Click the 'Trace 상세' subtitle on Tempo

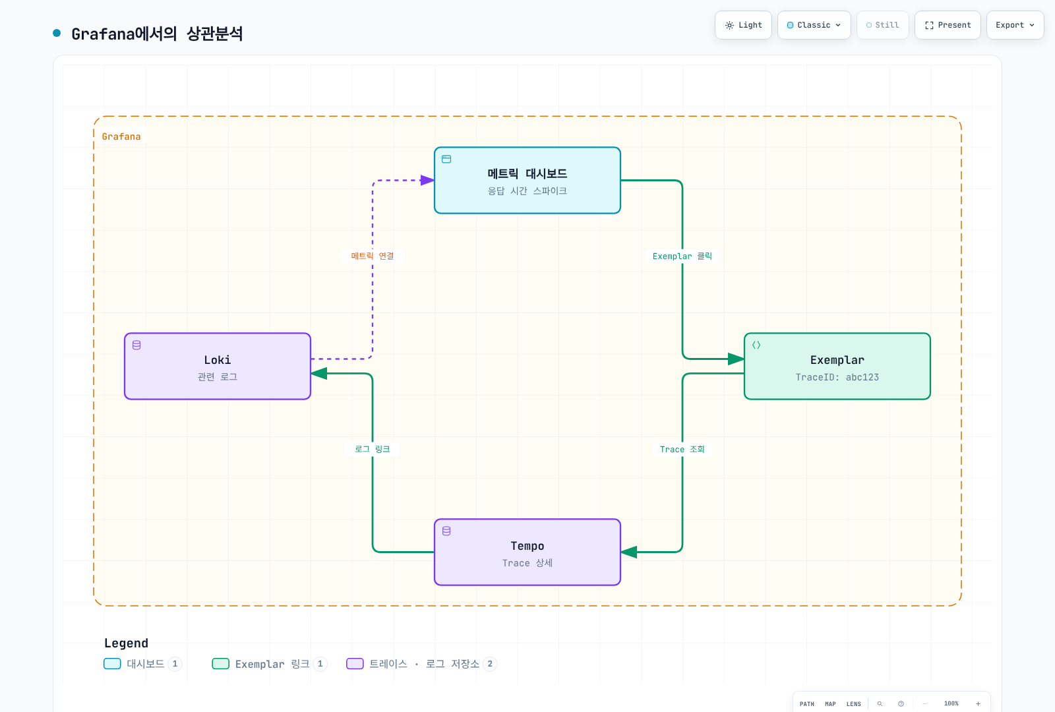pos(527,563)
